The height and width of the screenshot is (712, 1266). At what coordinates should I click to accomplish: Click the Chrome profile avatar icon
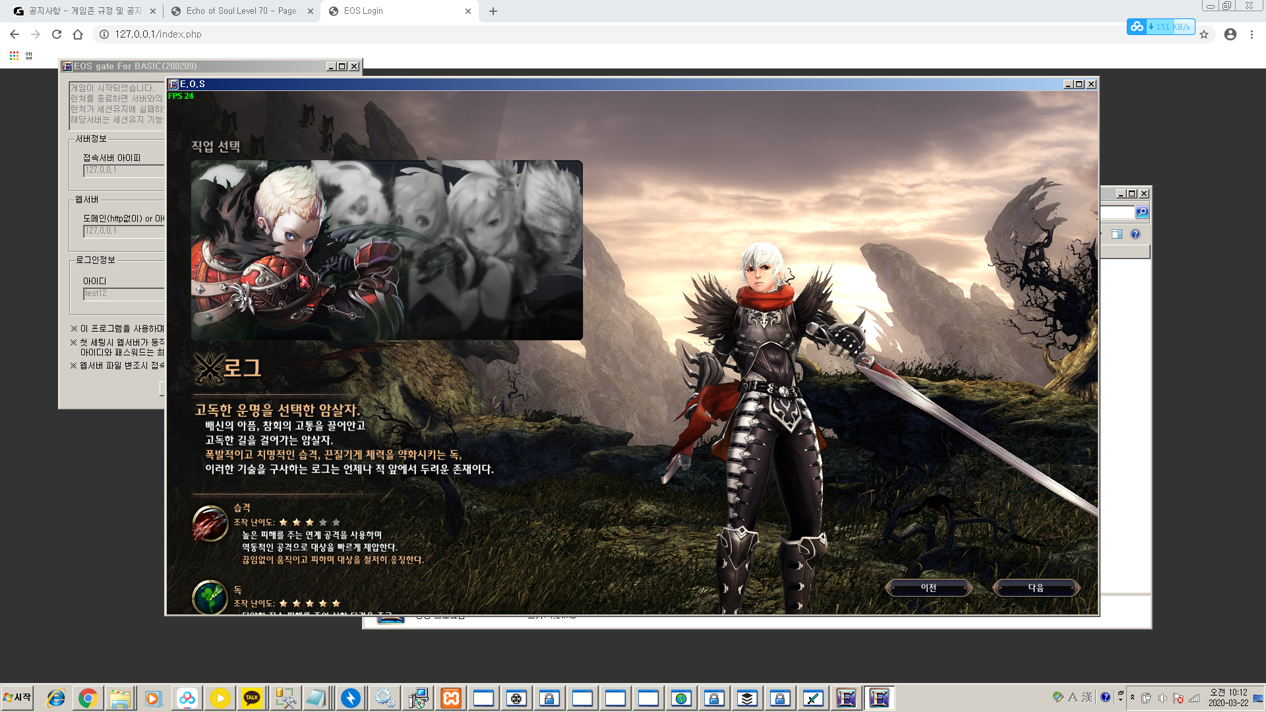(1230, 34)
